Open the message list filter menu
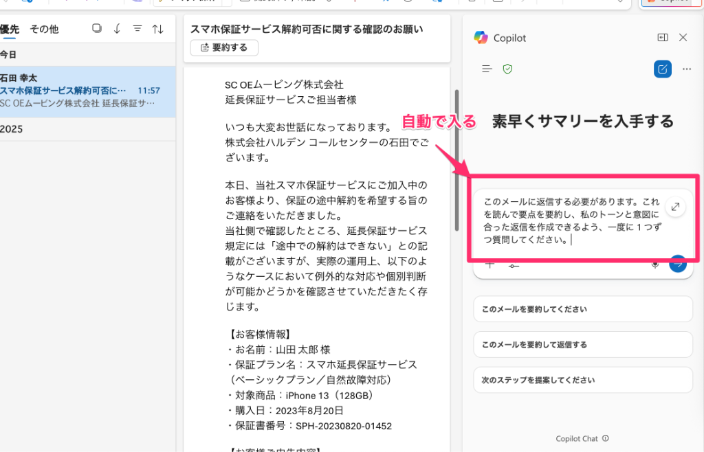This screenshot has width=704, height=452. [x=137, y=29]
